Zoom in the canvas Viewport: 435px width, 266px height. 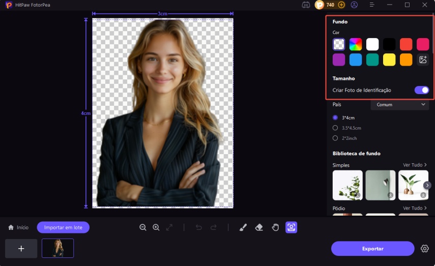point(156,227)
